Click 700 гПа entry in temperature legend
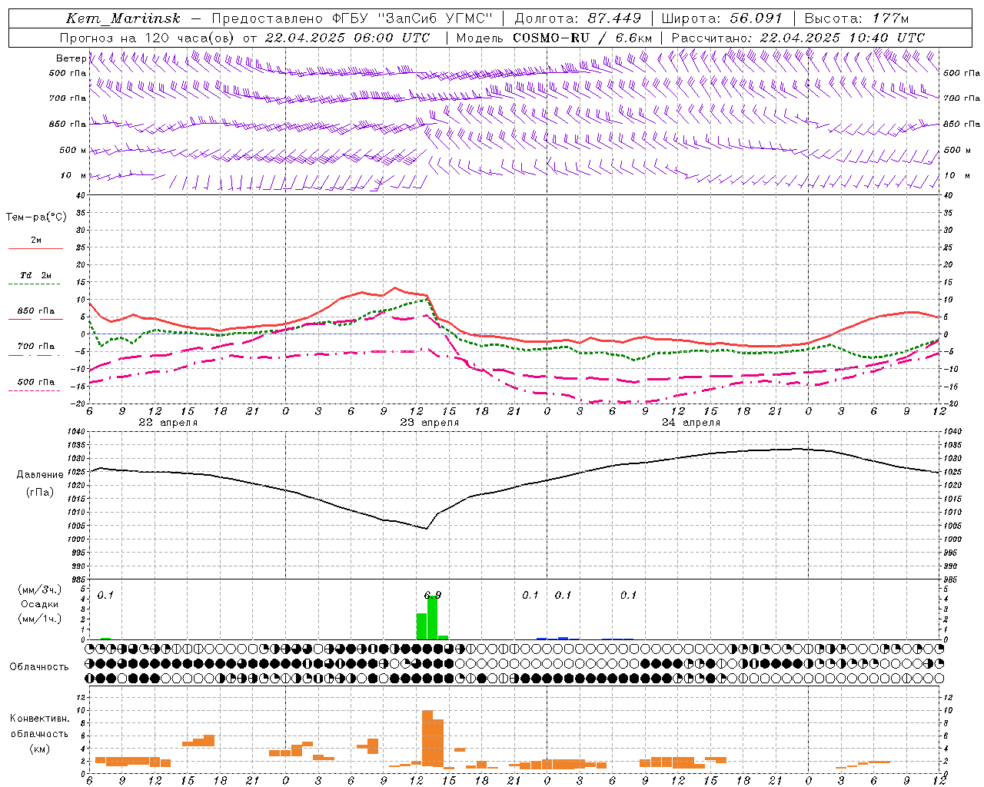The width and height of the screenshot is (984, 787). (x=35, y=347)
